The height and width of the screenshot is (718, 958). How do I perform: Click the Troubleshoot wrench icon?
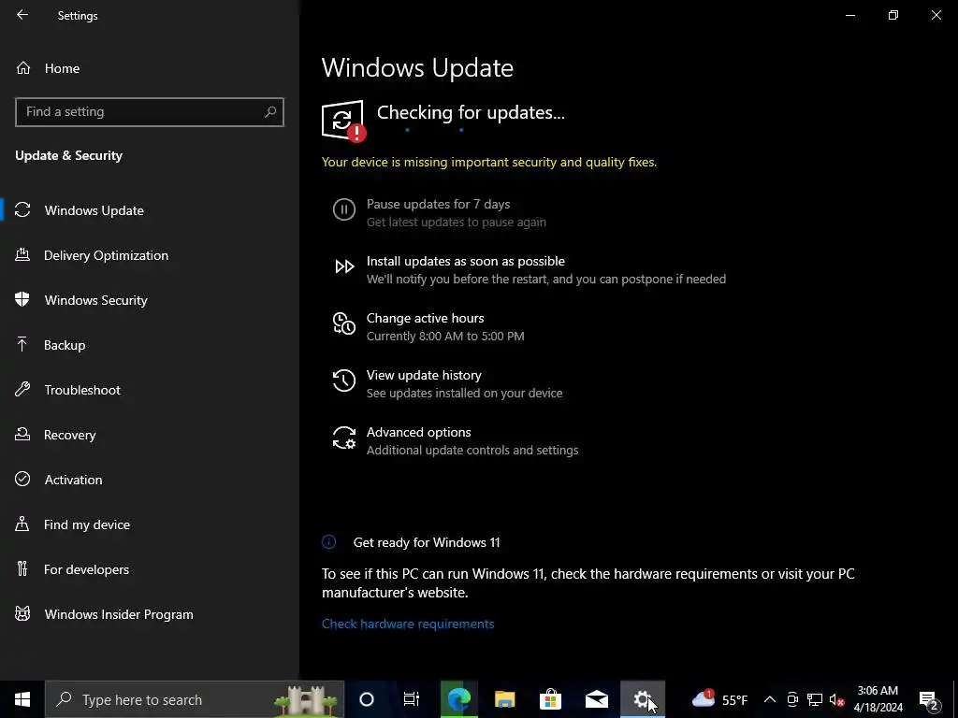coord(22,390)
